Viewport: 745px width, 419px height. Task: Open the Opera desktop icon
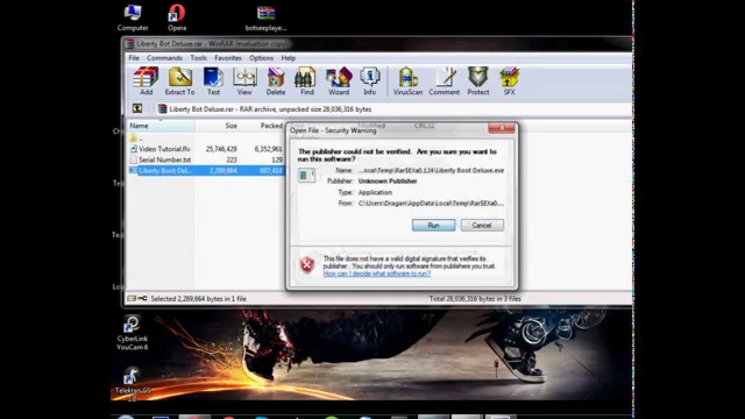pos(177,18)
